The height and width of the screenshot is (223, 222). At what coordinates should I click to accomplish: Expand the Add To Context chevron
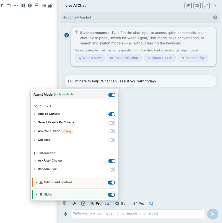[x=35, y=114]
